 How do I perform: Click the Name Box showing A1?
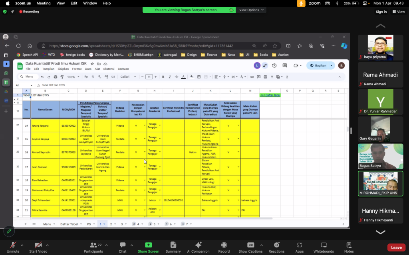24,85
